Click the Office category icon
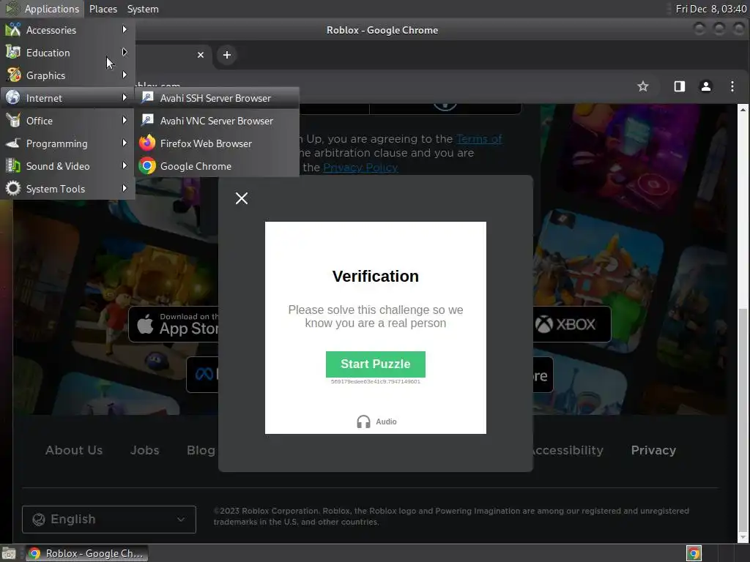The width and height of the screenshot is (750, 562). 13,121
